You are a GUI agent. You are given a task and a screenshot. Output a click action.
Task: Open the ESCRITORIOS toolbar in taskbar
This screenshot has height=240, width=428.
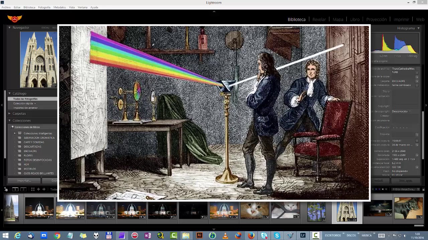pos(333,235)
